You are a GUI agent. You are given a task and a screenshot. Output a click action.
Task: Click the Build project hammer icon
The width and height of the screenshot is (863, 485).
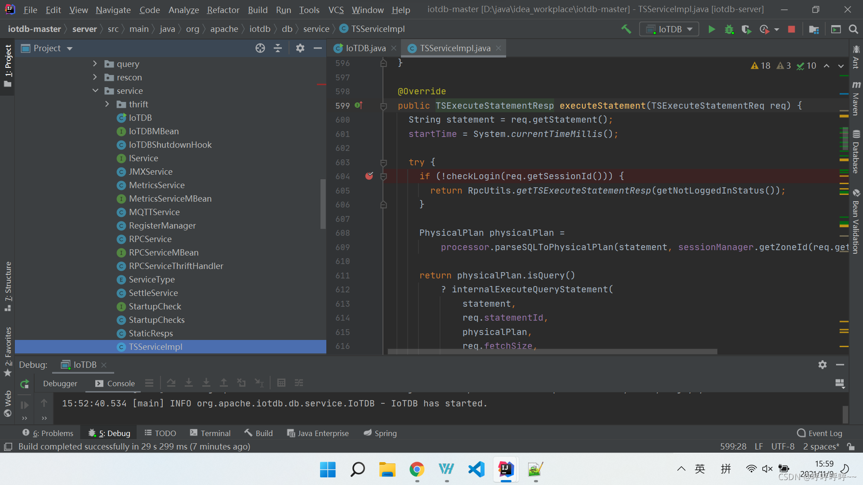point(626,29)
